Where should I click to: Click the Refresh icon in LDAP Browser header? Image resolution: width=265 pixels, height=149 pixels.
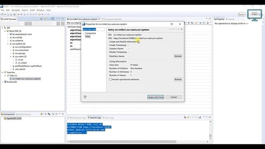coord(45,19)
